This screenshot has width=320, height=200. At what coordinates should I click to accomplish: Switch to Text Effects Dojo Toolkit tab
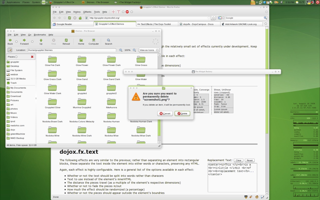coord(157,24)
